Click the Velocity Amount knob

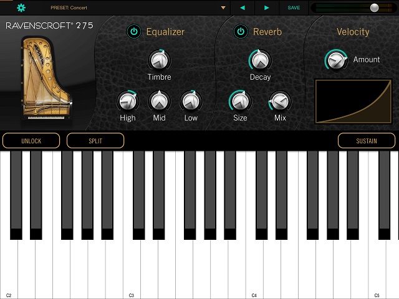(335, 60)
